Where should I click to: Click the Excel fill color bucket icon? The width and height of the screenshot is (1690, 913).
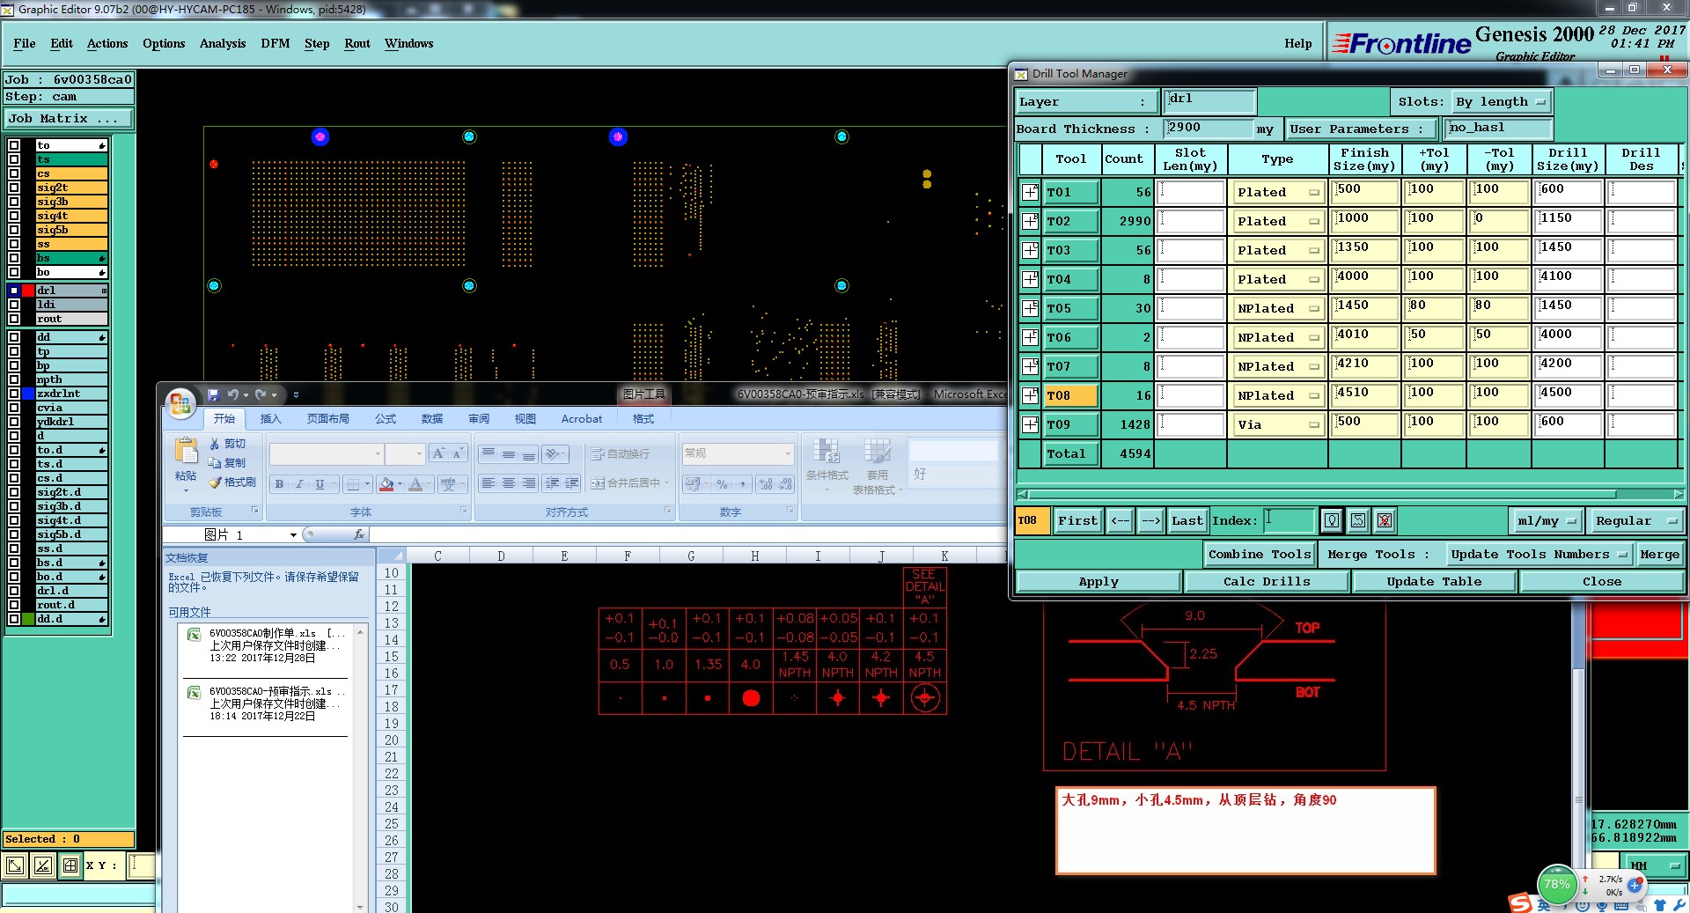tap(386, 483)
